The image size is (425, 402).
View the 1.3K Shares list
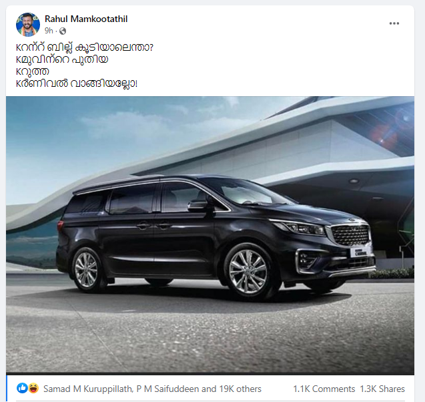(x=382, y=389)
